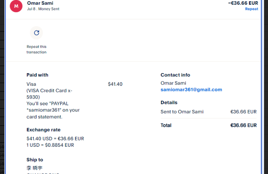Click the "Exchange rate" heading
This screenshot has height=174, width=268.
pos(44,130)
